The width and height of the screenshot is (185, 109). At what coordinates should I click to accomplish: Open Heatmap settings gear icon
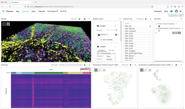(x=85, y=65)
